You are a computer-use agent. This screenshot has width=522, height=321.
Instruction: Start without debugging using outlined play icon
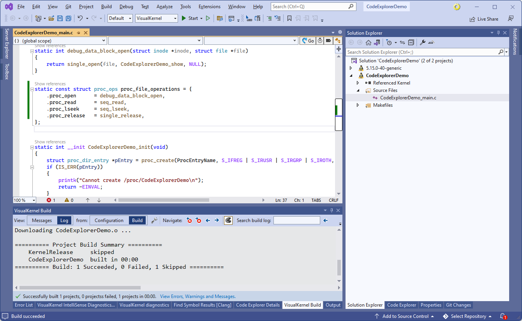(208, 18)
